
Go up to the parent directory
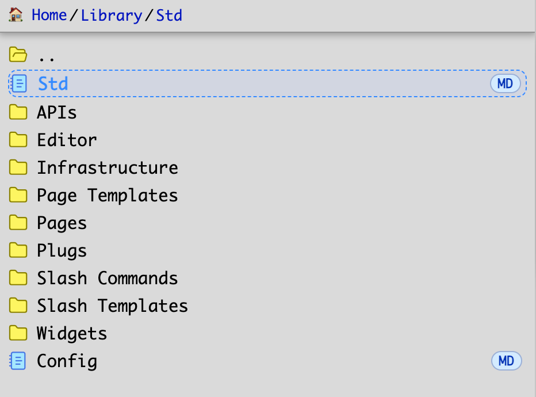pyautogui.click(x=46, y=56)
